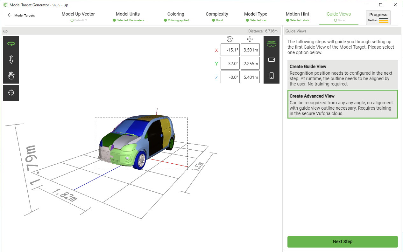
Task: Click the rotation column header icon
Action: [x=230, y=39]
